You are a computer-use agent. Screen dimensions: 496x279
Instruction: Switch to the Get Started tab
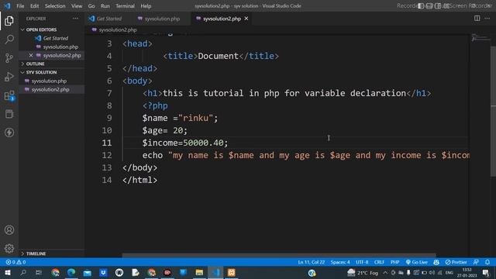tap(105, 19)
